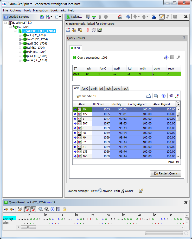Click the Restart Query button
Viewport: 192px width, 239px height.
coord(165,173)
